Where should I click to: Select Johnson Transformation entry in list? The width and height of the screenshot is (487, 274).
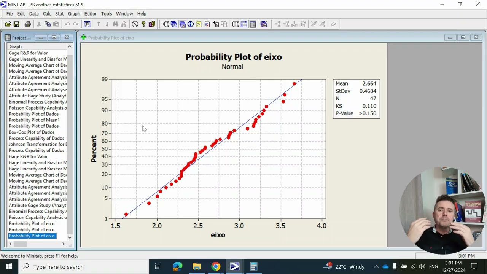click(37, 144)
